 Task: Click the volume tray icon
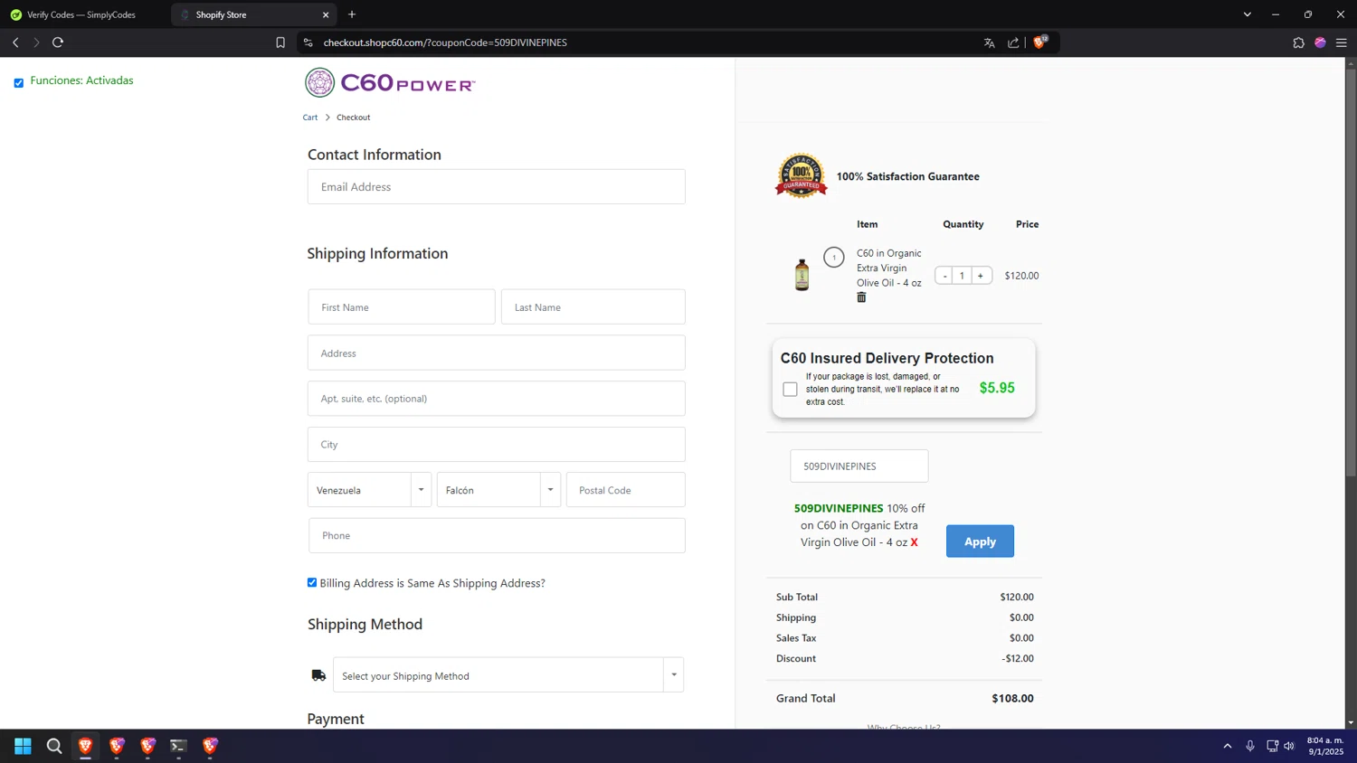[1289, 746]
